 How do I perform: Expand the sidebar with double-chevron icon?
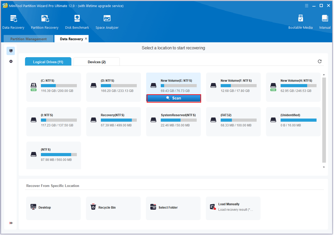11,223
